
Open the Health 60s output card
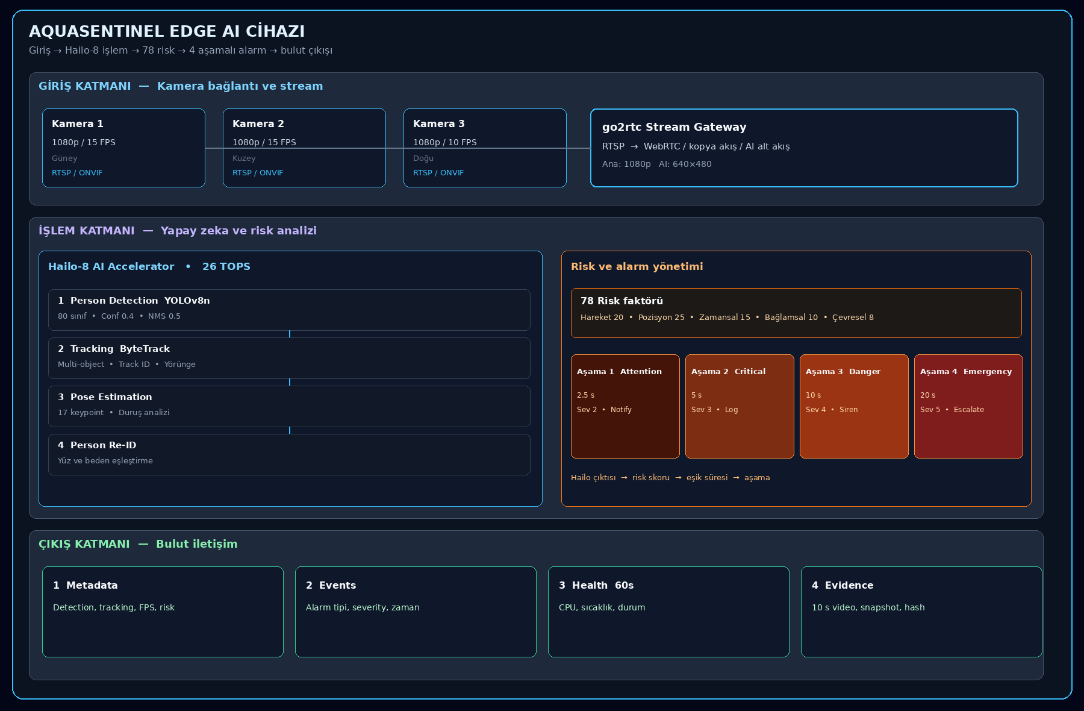click(x=668, y=612)
